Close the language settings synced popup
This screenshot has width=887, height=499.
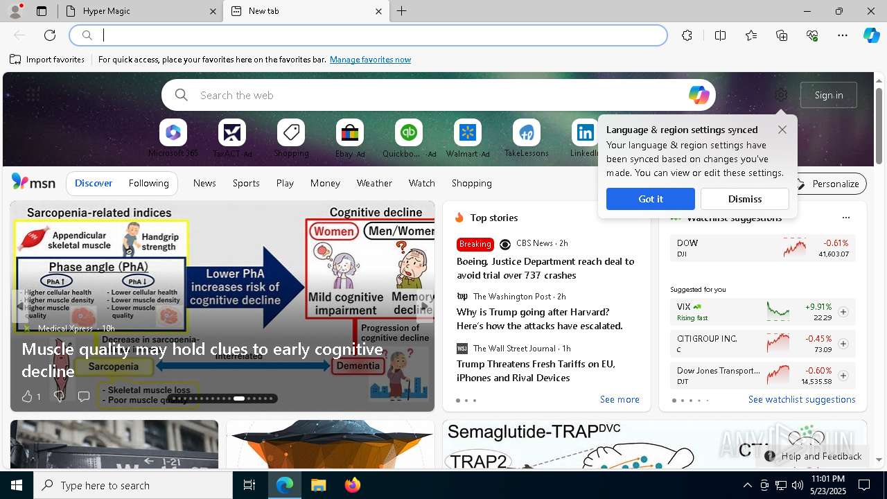[782, 130]
